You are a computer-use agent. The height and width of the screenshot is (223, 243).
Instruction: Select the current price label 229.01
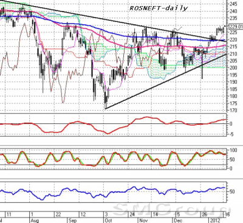click(236, 27)
